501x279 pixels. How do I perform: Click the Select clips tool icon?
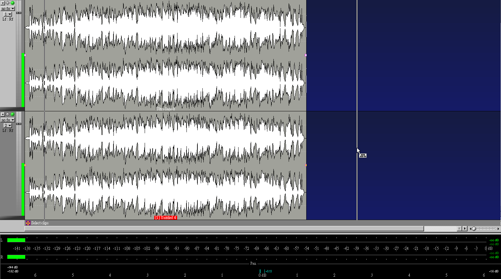click(28, 223)
